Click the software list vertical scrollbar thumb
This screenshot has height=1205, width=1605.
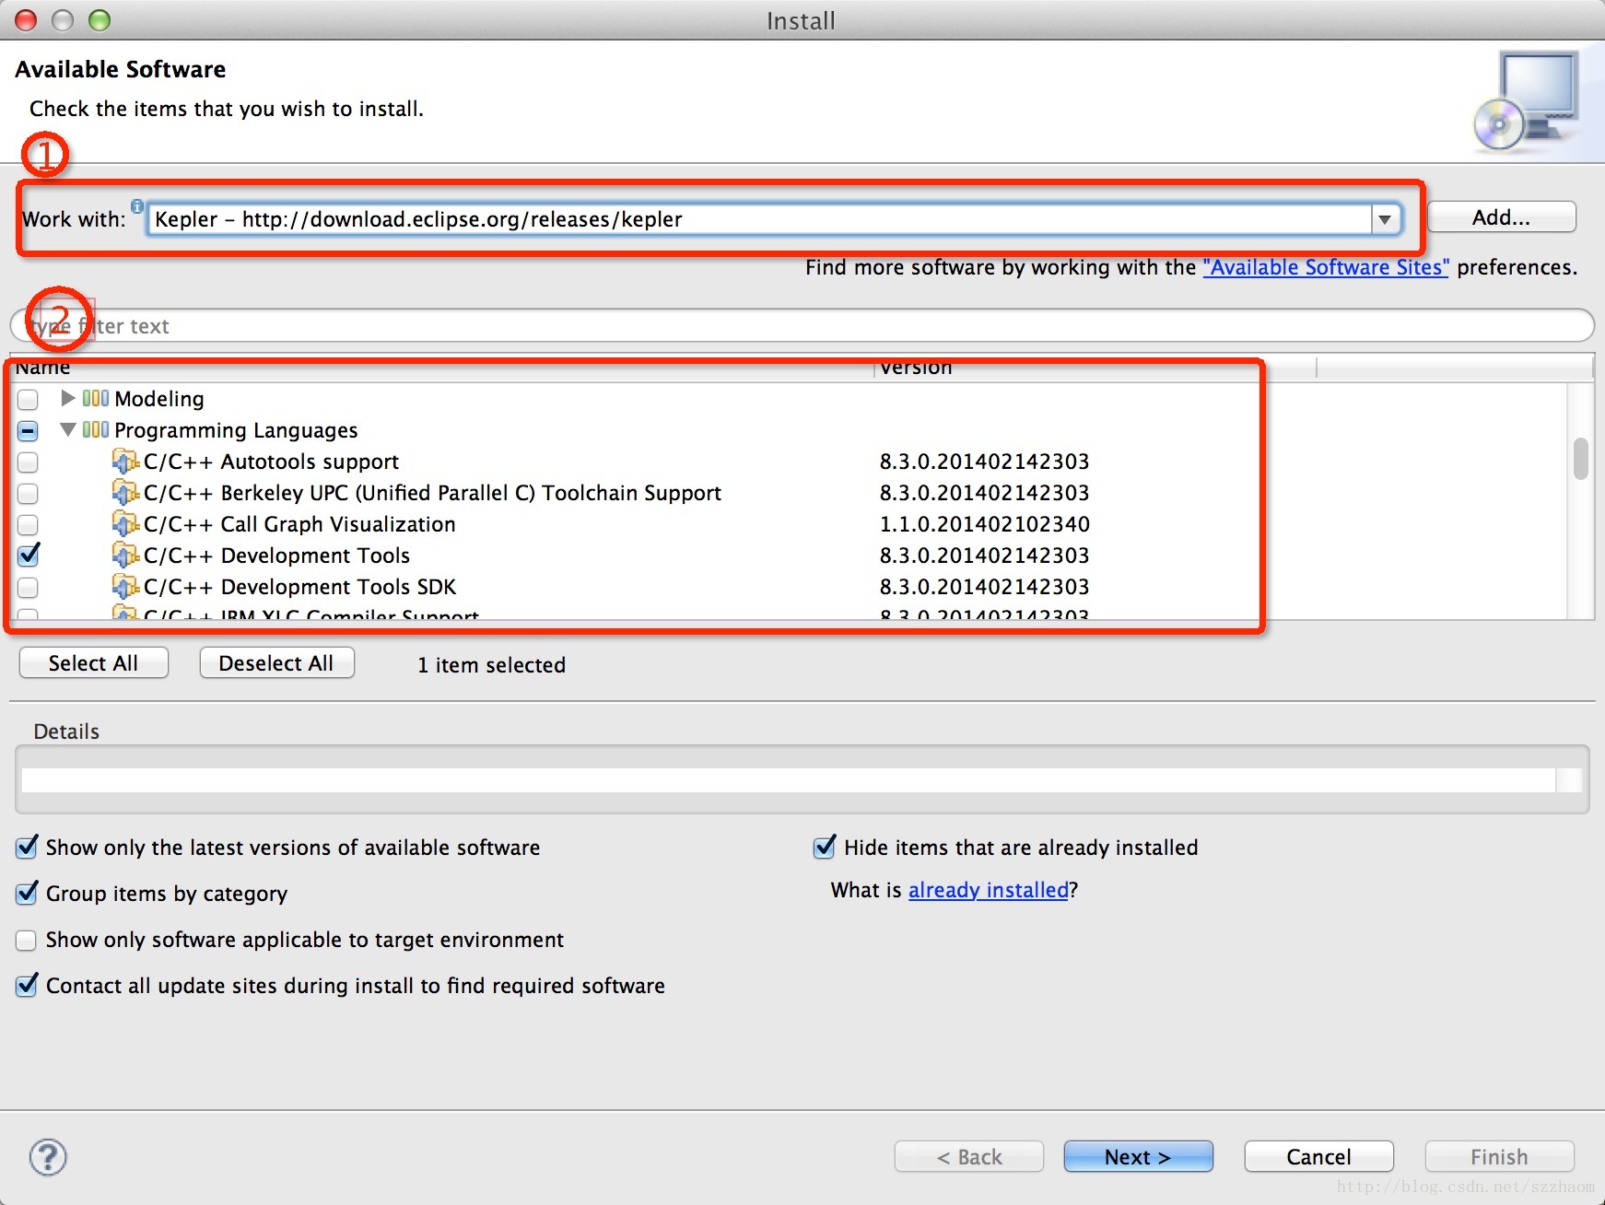(1581, 458)
